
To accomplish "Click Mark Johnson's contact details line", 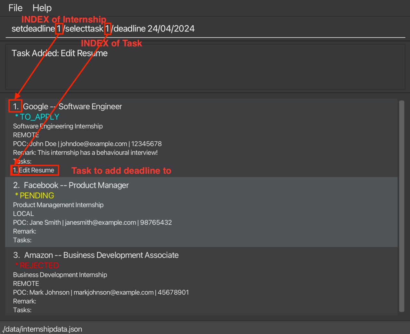I will coord(101,292).
